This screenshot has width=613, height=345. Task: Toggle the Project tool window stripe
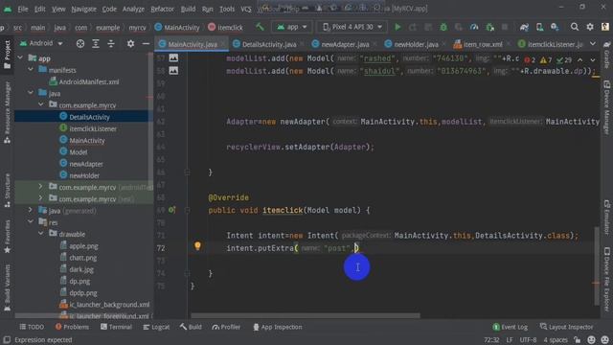click(7, 55)
